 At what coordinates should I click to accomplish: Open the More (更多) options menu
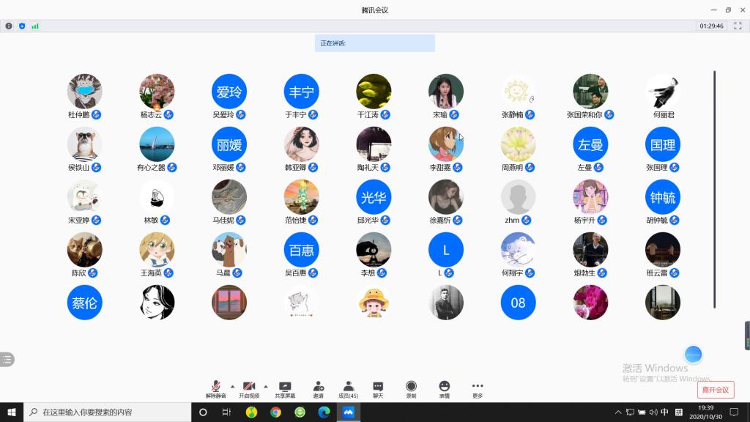coord(478,388)
